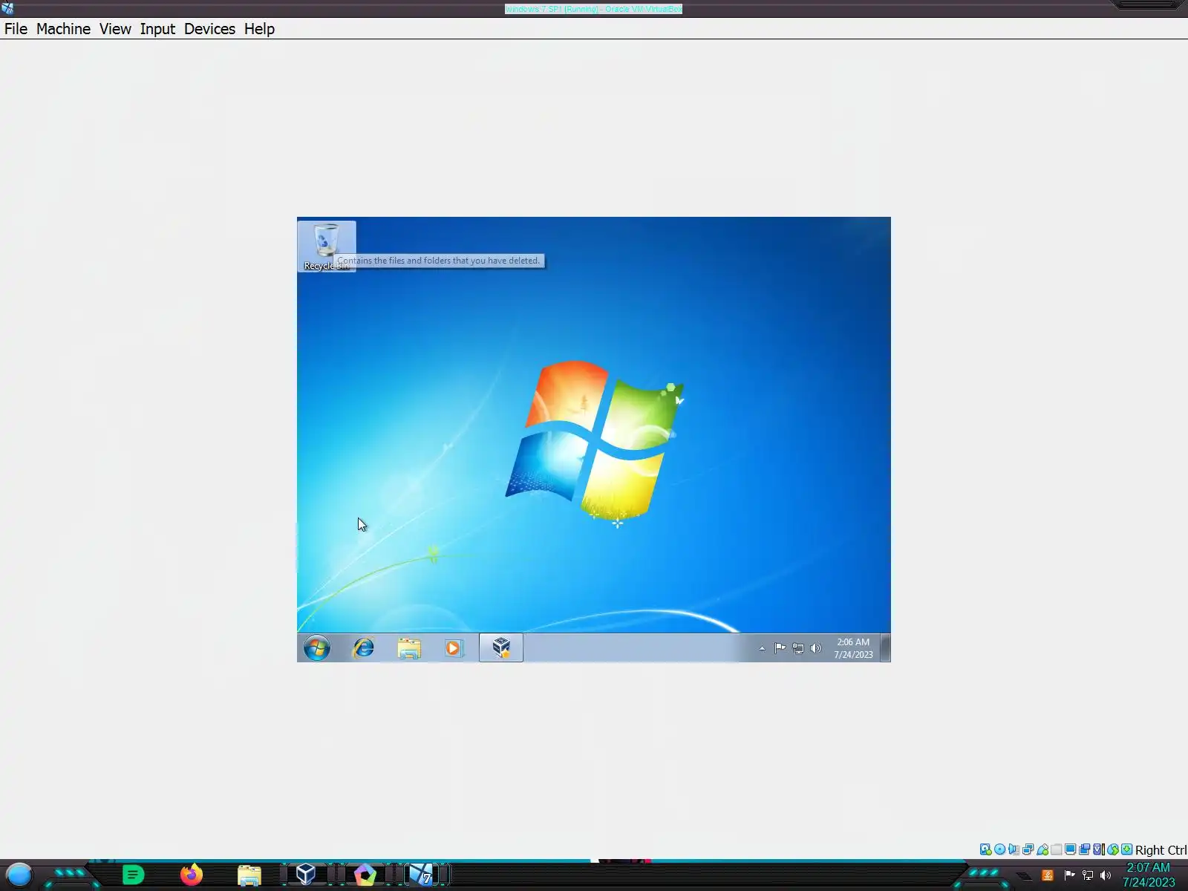Click the Right Ctrl host key label
Viewport: 1188px width, 891px height.
point(1161,850)
